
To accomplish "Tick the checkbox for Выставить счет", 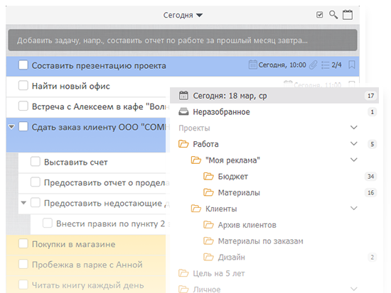I will (35, 161).
